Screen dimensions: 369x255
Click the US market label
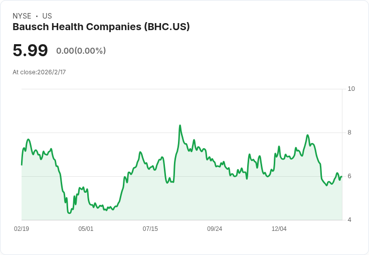pos(47,16)
